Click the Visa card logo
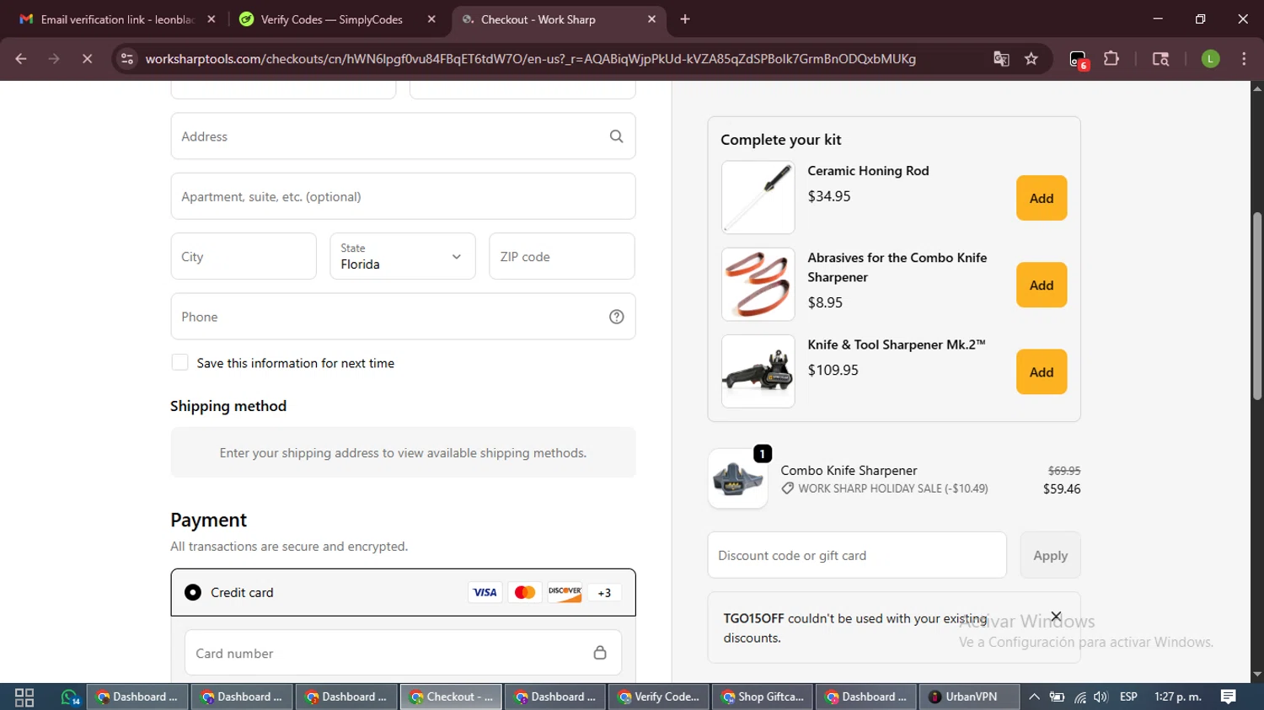Viewport: 1264px width, 710px height. coord(485,592)
